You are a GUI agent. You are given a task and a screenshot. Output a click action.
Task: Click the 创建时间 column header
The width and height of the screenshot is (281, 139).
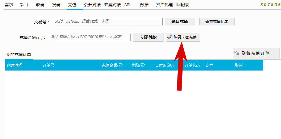14,65
